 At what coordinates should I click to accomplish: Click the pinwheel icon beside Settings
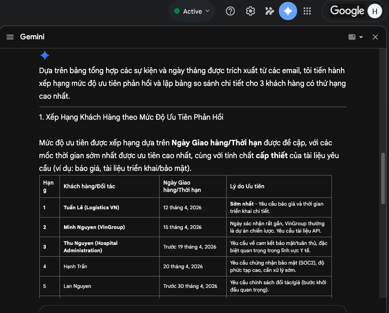tap(269, 11)
